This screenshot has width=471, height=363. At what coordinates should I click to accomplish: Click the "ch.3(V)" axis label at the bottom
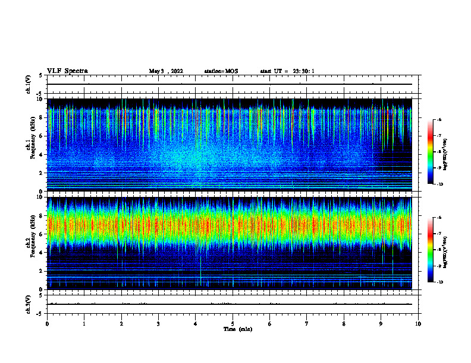click(28, 304)
